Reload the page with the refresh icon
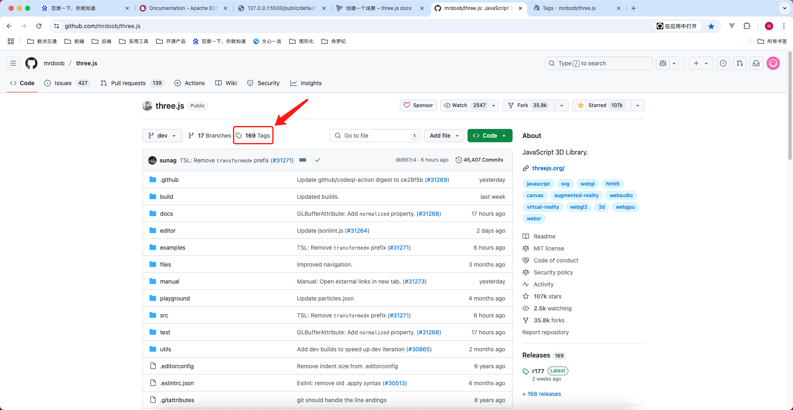Viewport: 793px width, 410px height. [39, 26]
